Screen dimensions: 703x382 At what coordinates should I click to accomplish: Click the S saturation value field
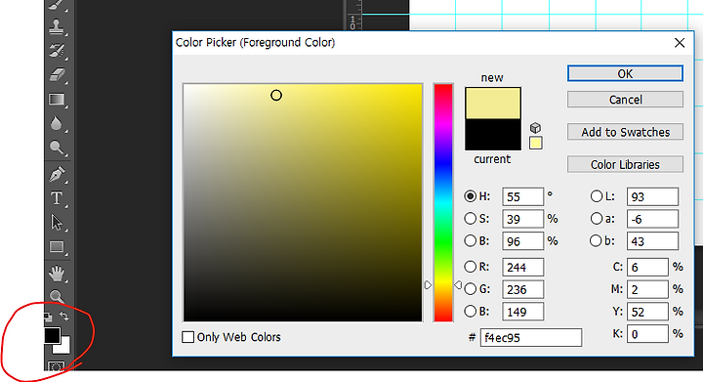[x=522, y=219]
